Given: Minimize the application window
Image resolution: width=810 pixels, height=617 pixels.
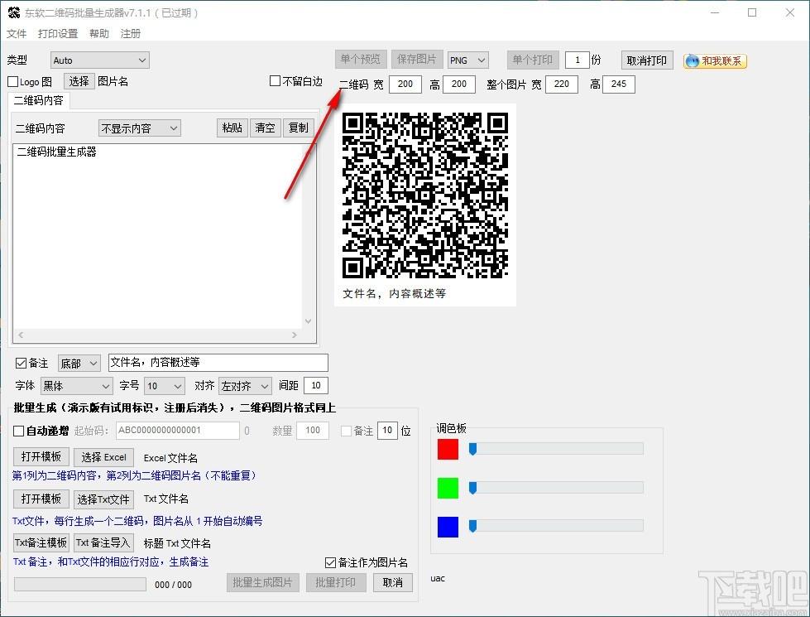Looking at the screenshot, I should (x=715, y=12).
